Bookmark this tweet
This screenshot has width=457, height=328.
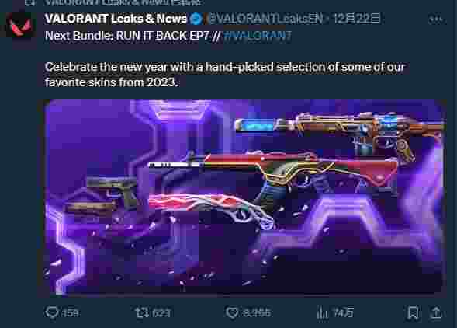pos(413,312)
